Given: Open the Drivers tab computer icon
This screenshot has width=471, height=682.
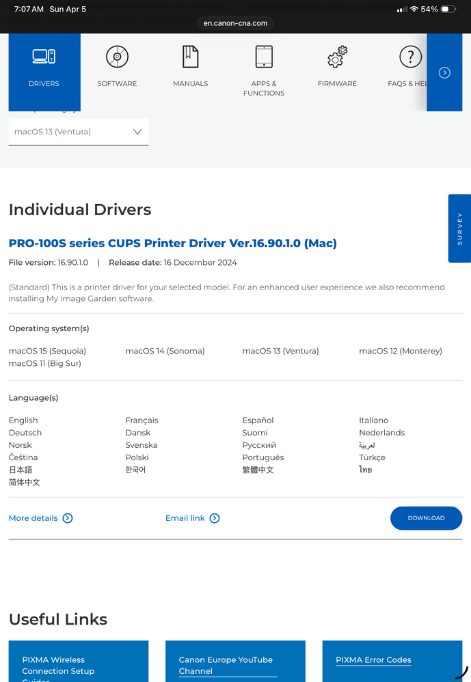Looking at the screenshot, I should pyautogui.click(x=44, y=57).
